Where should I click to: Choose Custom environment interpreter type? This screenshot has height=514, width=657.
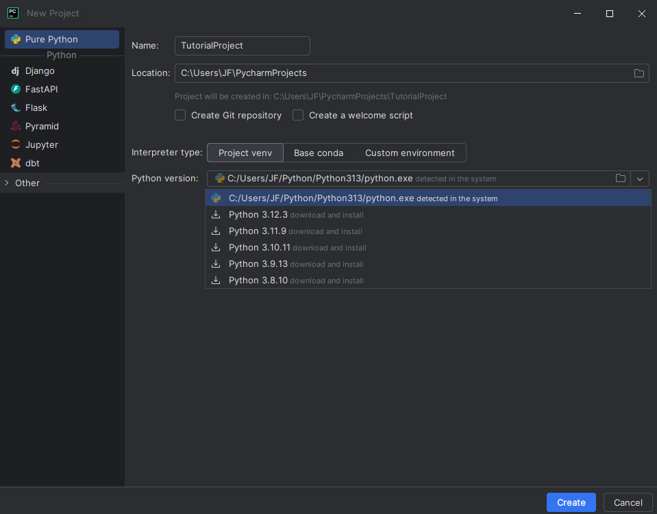point(410,153)
